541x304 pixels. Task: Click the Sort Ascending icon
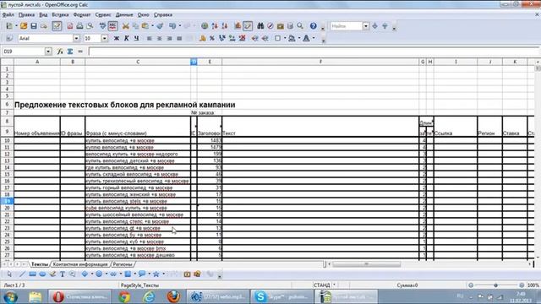[215, 26]
